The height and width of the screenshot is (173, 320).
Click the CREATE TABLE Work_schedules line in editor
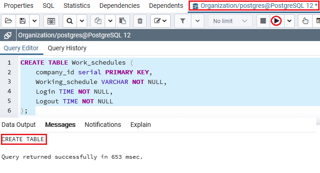(77, 62)
